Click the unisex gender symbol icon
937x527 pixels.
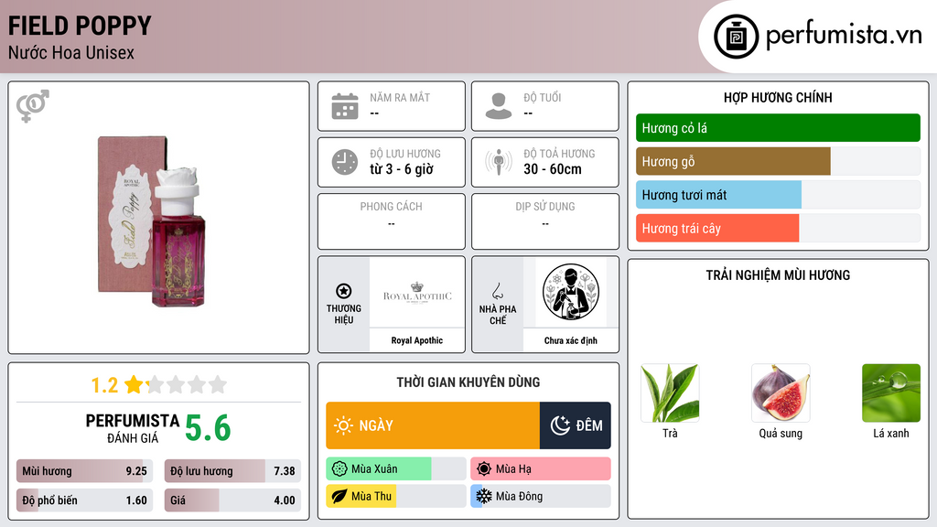[x=33, y=106]
